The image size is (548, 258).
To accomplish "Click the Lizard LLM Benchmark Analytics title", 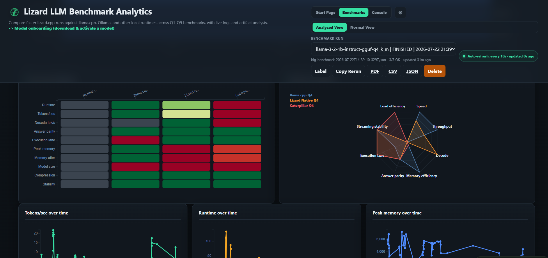I will pyautogui.click(x=88, y=12).
